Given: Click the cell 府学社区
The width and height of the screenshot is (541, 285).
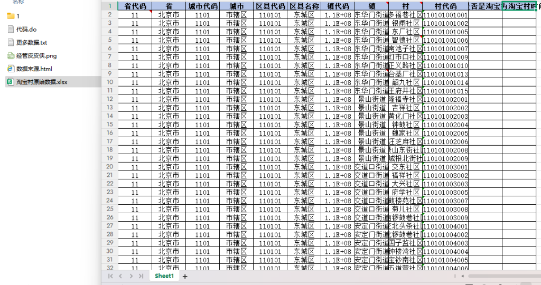Looking at the screenshot, I should point(405,192).
